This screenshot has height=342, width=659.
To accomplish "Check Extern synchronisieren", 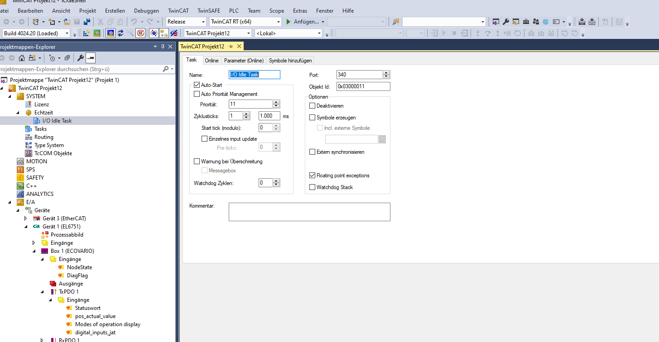I will point(312,152).
